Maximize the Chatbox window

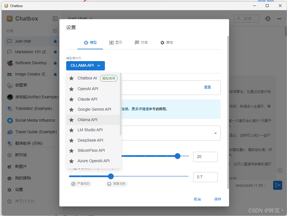(267, 6)
